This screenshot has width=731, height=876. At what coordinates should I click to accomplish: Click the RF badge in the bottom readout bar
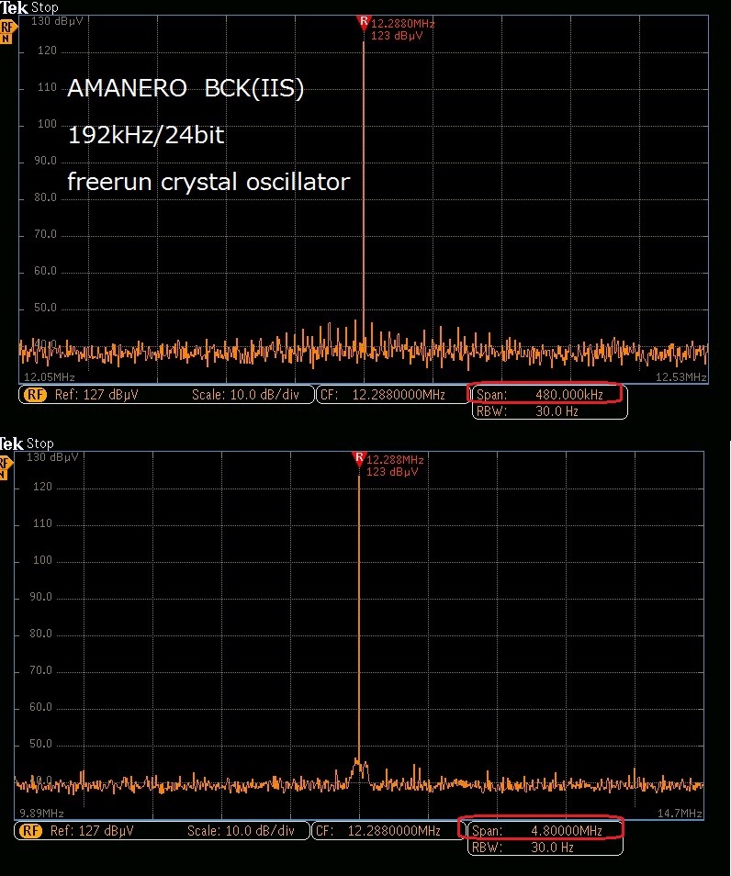point(30,831)
